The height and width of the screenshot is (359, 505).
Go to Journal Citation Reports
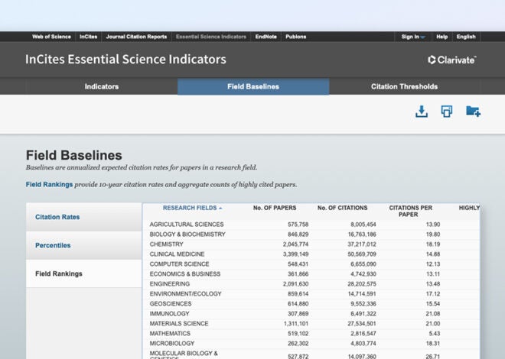tap(138, 37)
